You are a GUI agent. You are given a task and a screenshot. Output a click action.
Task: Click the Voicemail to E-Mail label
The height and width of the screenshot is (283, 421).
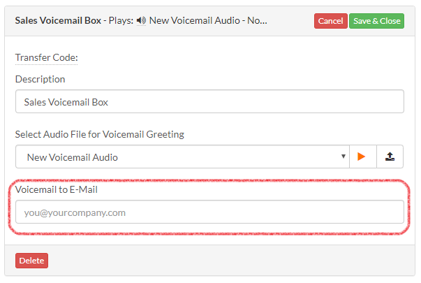click(x=57, y=189)
